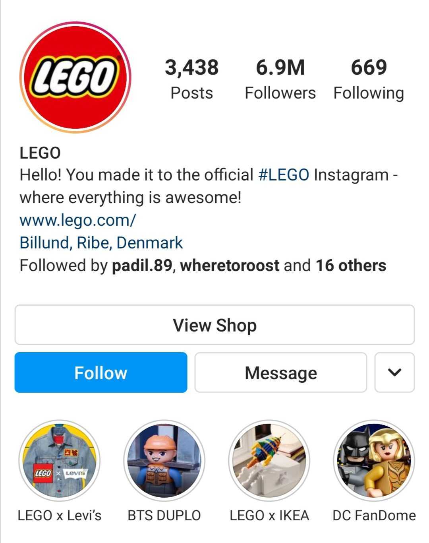Show the 16 others mutual followers

coord(351,266)
